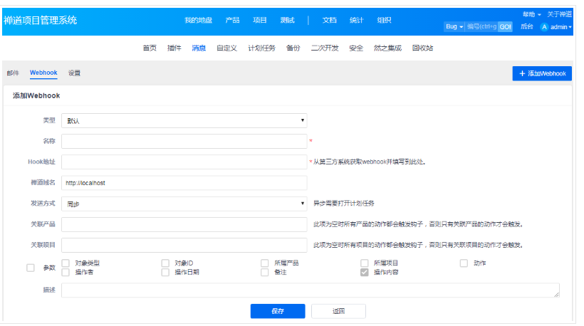584x326 pixels.
Task: Open the 类型 dropdown
Action: tap(184, 120)
